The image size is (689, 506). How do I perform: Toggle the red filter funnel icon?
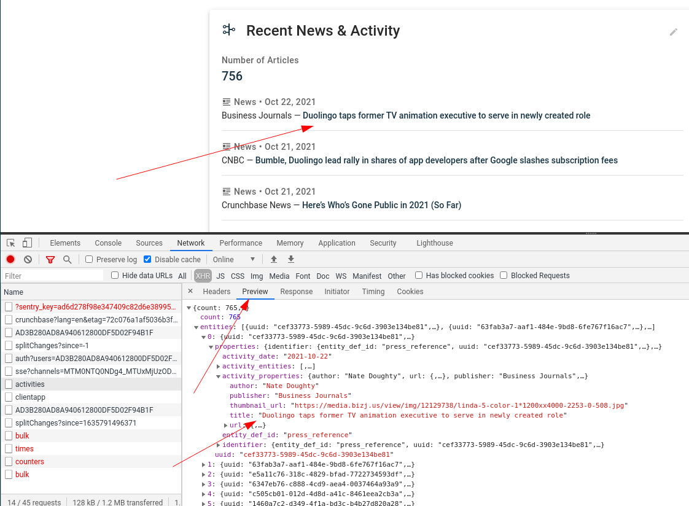(x=50, y=260)
